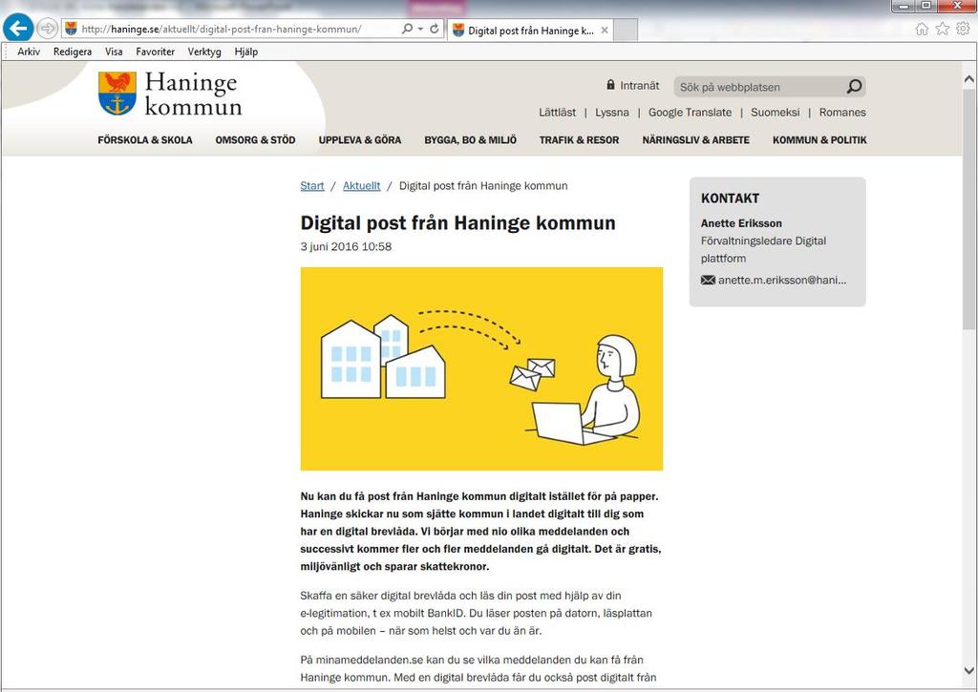The width and height of the screenshot is (978, 692).
Task: Open the Lyssna link
Action: coord(612,113)
